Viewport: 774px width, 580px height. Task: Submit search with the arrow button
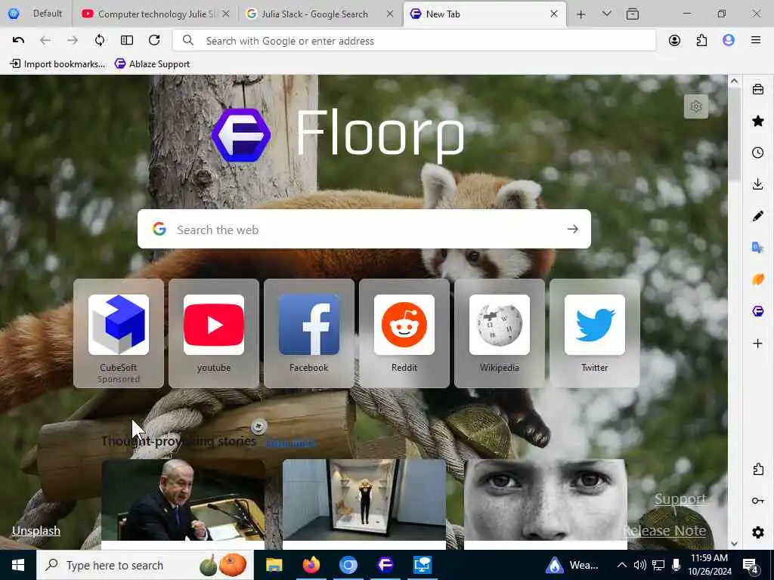[x=573, y=229]
